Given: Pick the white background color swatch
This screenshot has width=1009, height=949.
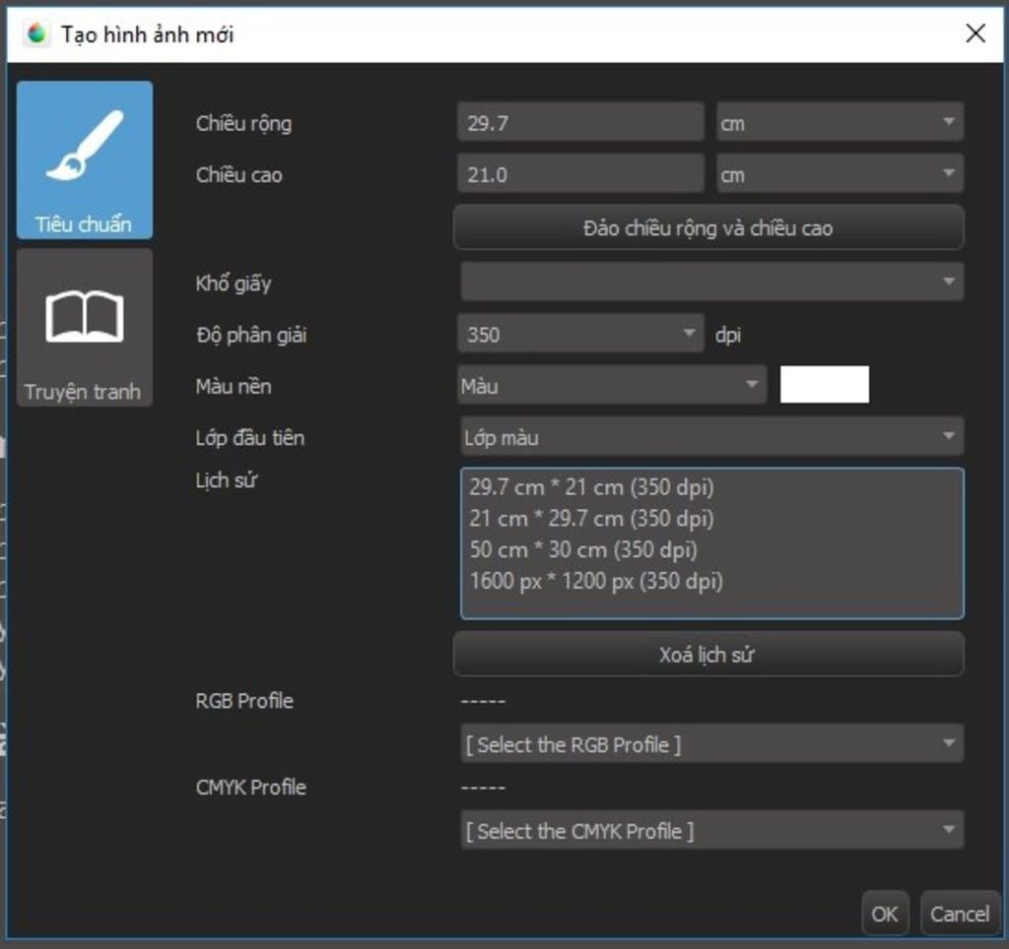Looking at the screenshot, I should tap(825, 385).
